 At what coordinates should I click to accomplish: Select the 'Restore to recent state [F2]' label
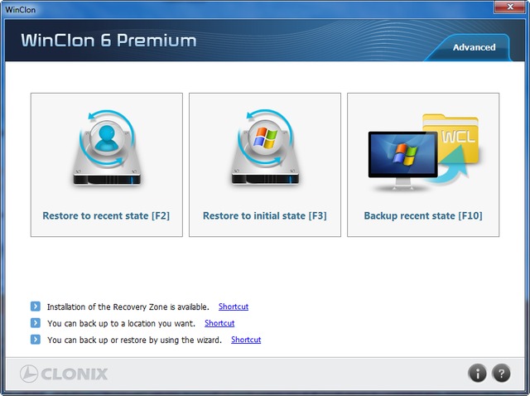click(x=106, y=216)
